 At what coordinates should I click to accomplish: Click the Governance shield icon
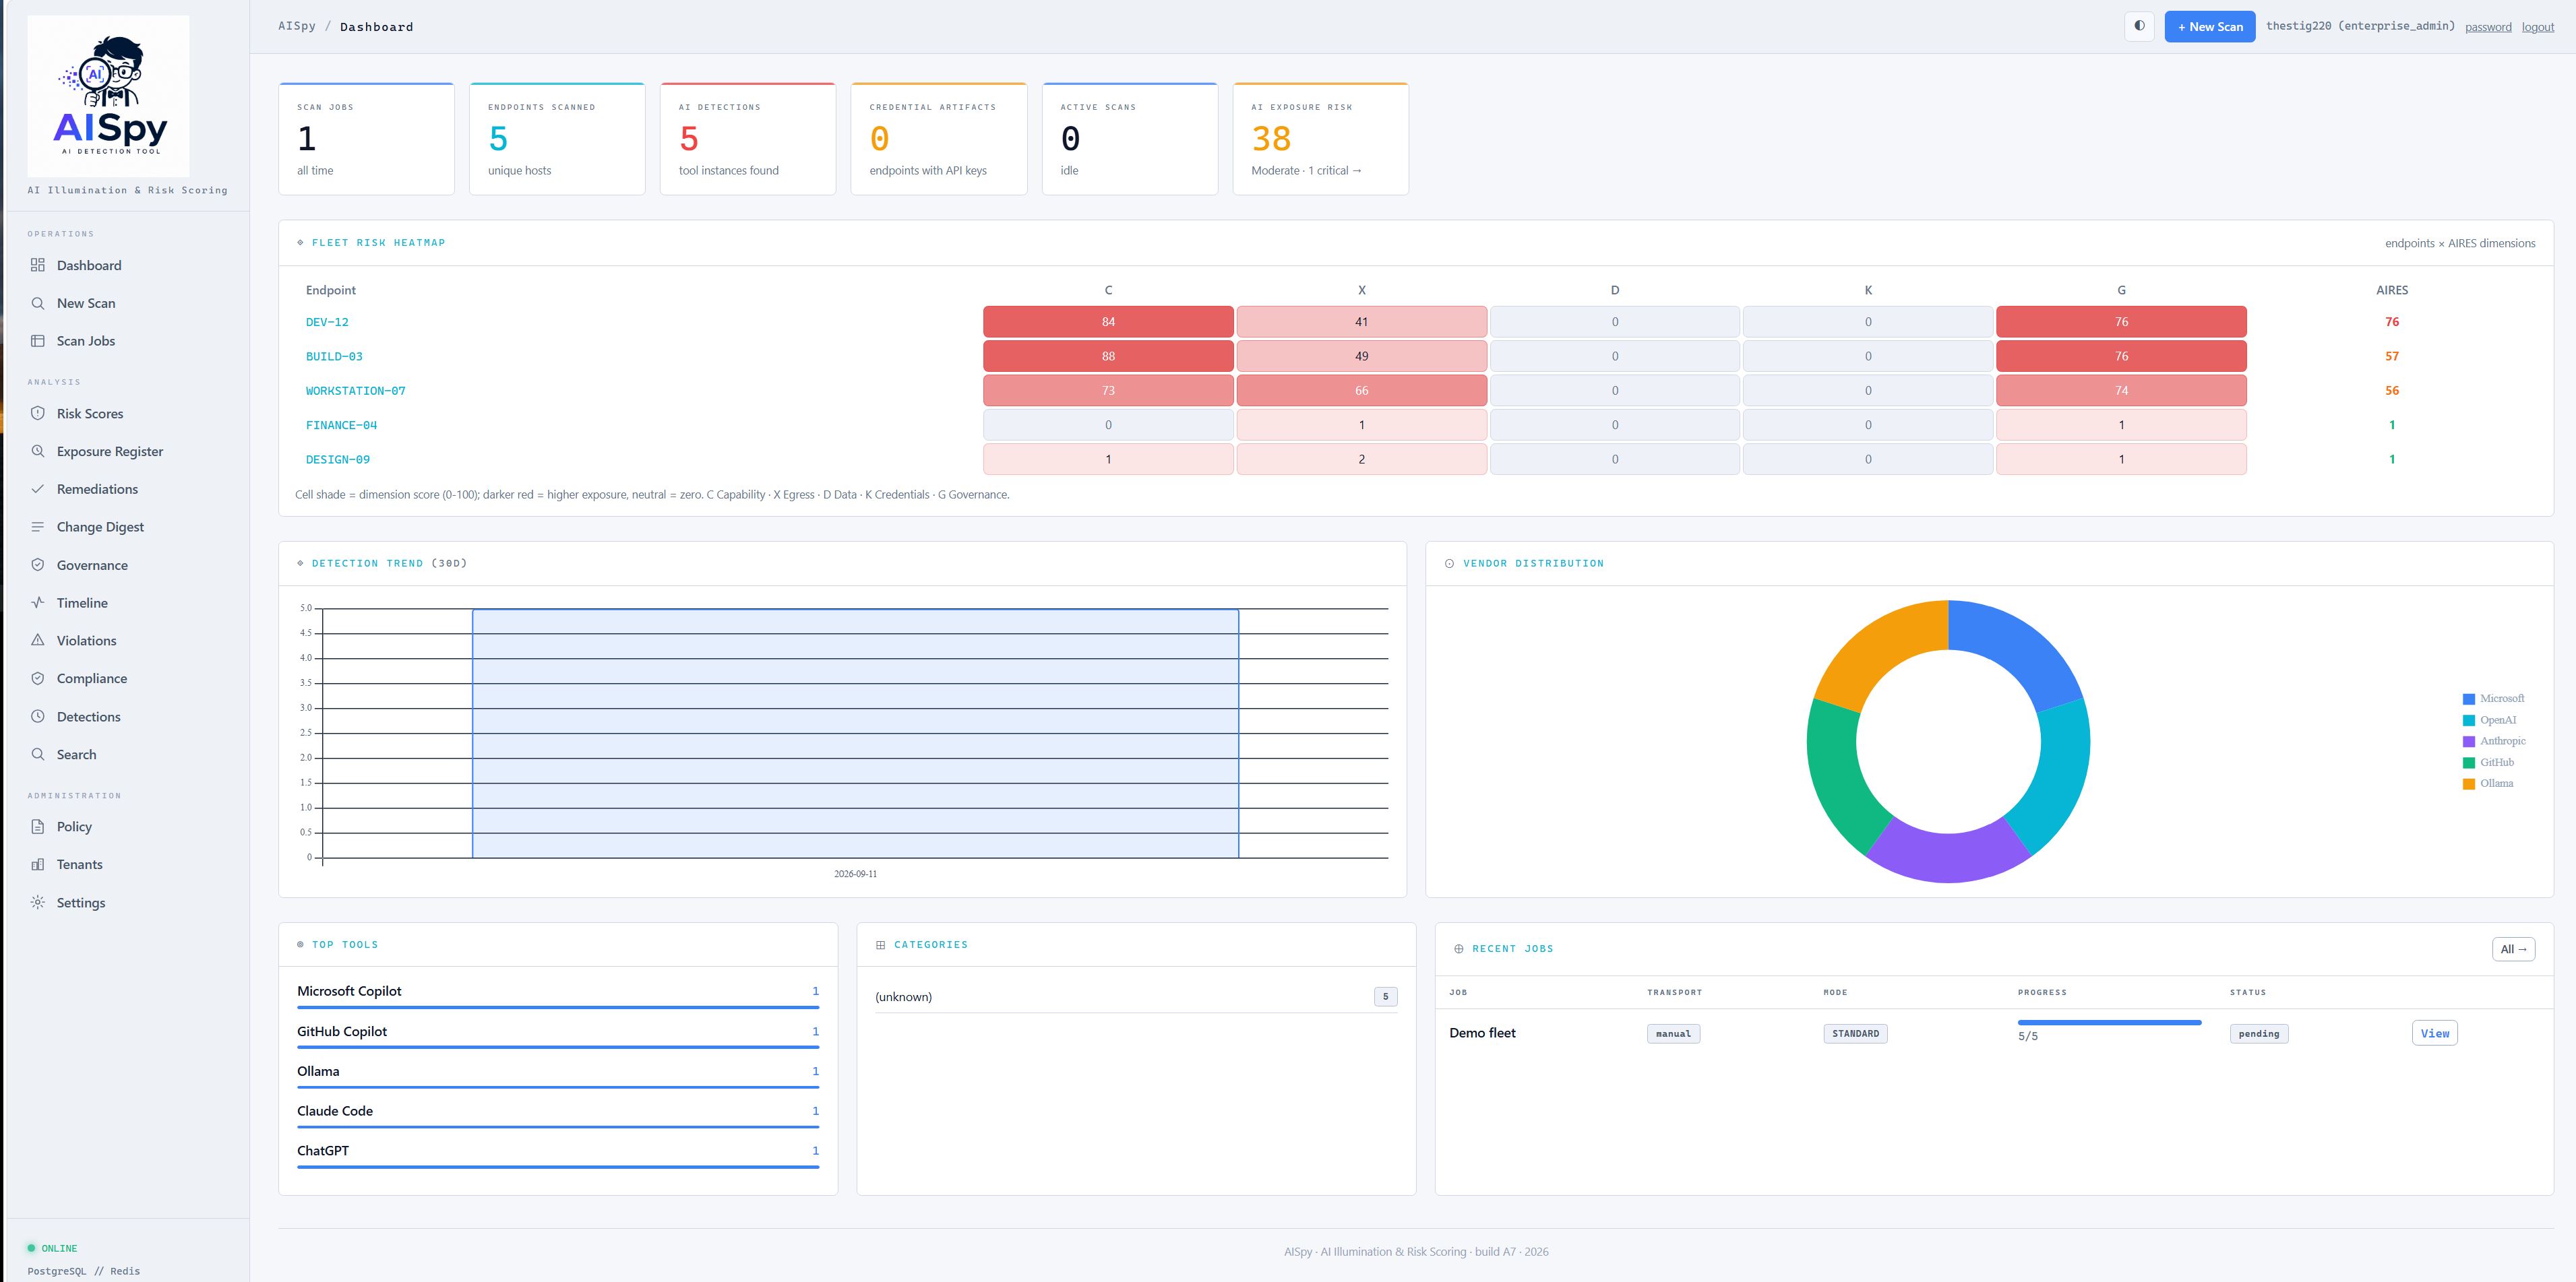pyautogui.click(x=38, y=565)
